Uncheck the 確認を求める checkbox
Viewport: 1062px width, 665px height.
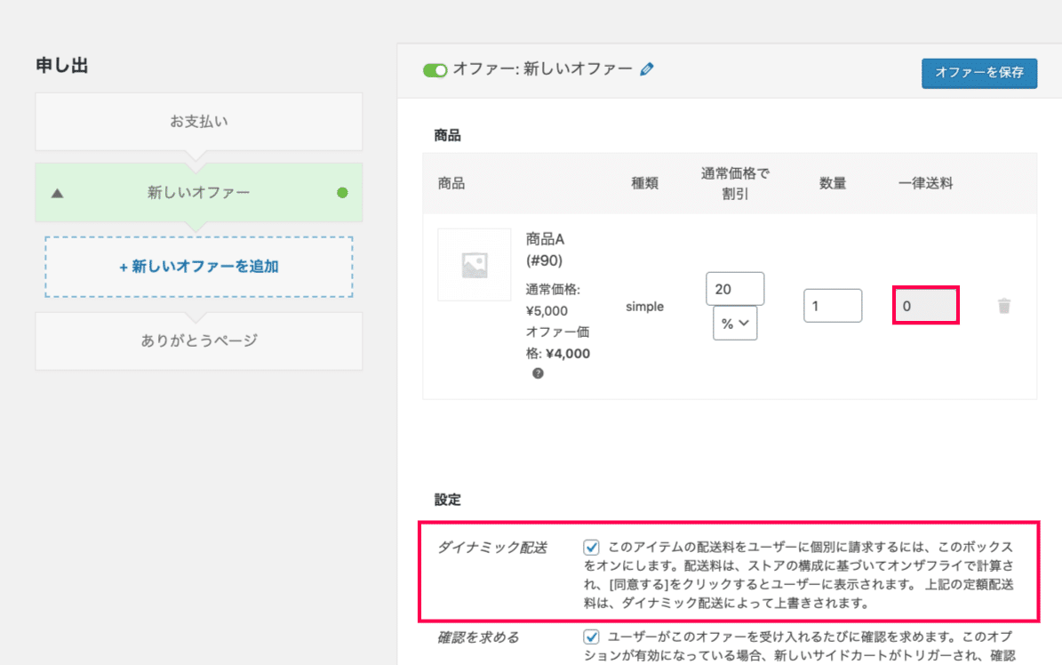click(591, 637)
